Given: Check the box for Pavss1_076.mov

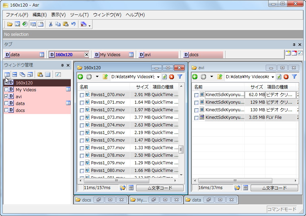Looking at the screenshot, I should (x=82, y=141).
